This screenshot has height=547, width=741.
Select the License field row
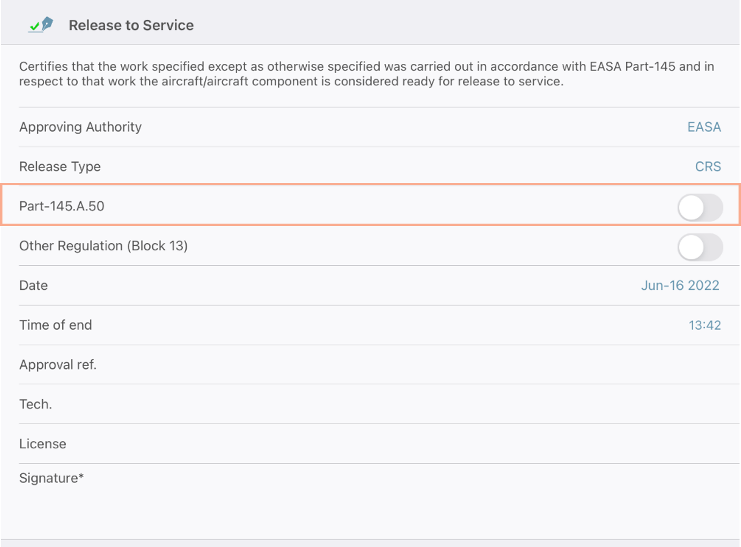click(x=379, y=444)
